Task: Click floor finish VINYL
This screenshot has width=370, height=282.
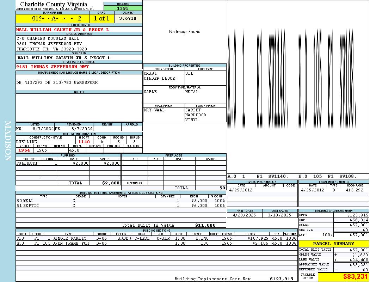Action: point(192,120)
